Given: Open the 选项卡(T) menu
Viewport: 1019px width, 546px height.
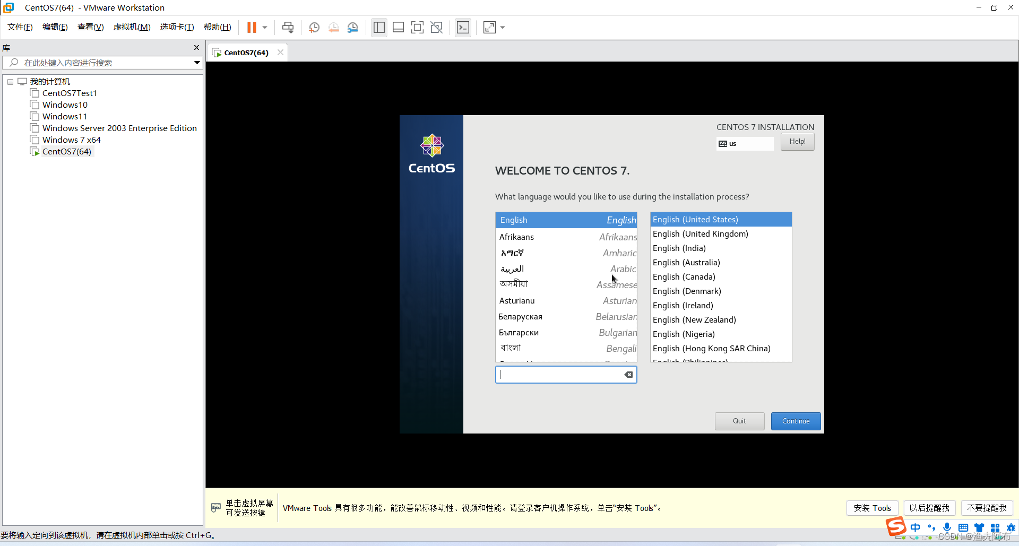Looking at the screenshot, I should click(177, 27).
